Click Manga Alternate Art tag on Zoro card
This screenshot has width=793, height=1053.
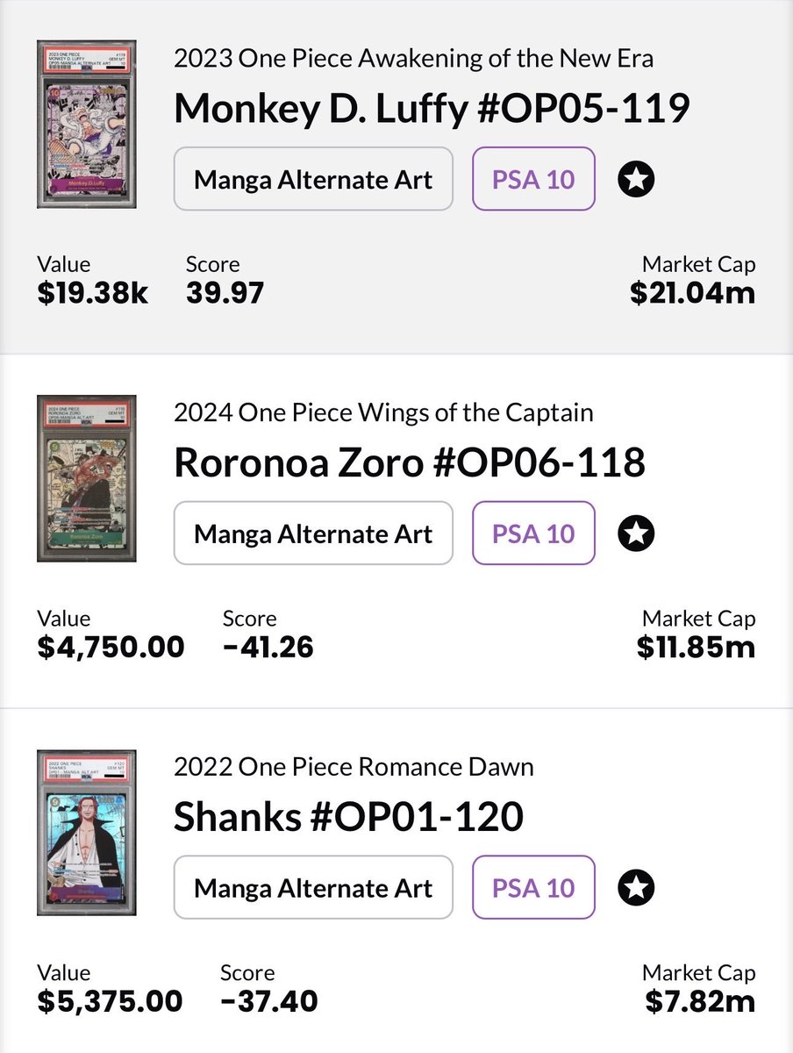313,534
